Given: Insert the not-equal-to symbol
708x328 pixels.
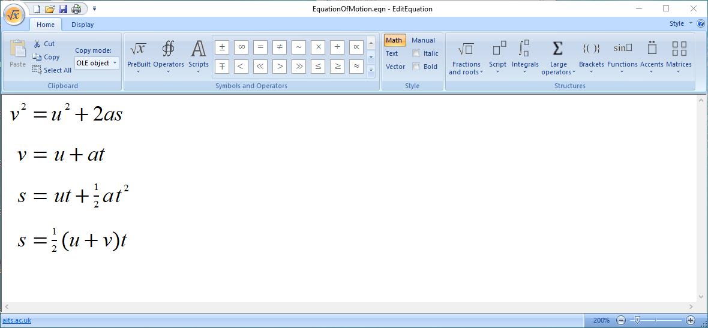Looking at the screenshot, I should (x=280, y=47).
